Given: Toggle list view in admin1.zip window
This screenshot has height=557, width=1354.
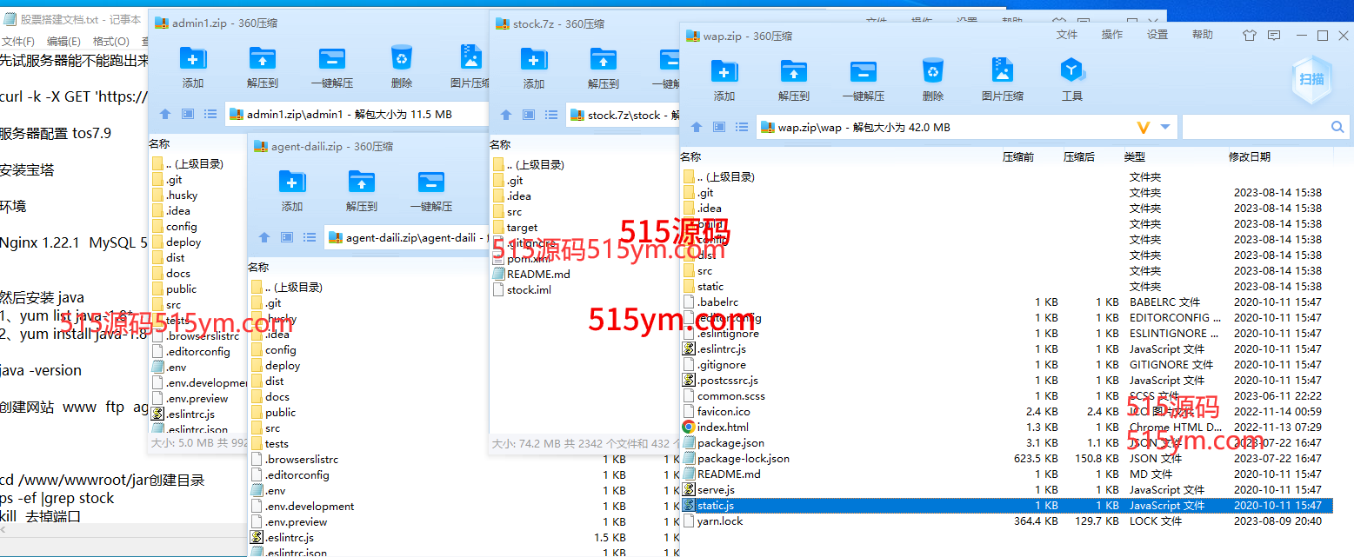Looking at the screenshot, I should [210, 114].
